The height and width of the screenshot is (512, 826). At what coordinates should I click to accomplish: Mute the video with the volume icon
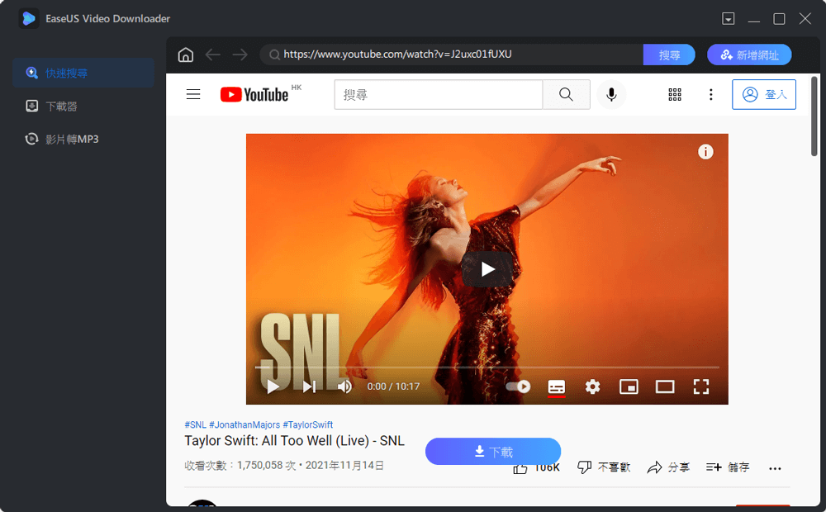pyautogui.click(x=344, y=386)
